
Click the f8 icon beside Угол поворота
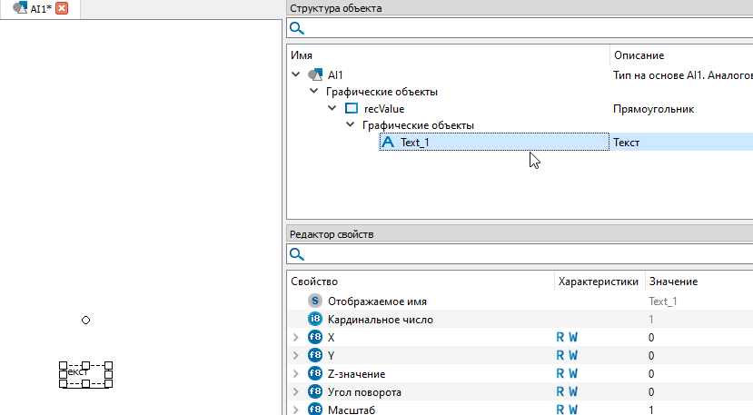click(x=315, y=391)
